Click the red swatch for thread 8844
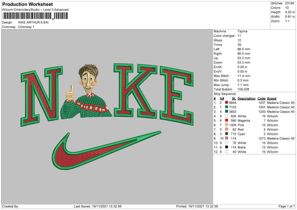Image resolution: width=297 pixels, height=210 pixels. [227, 103]
